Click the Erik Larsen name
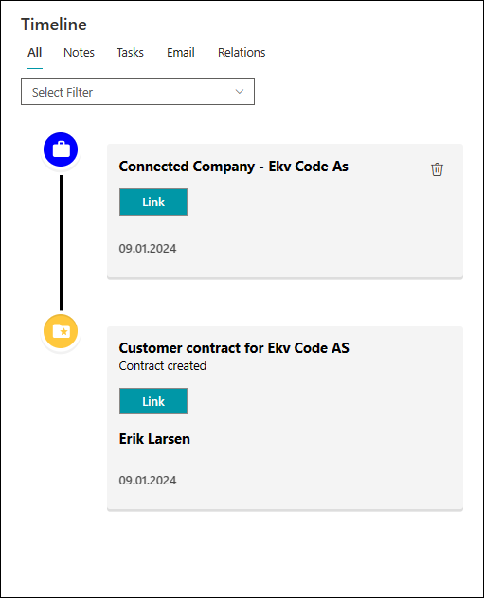 pos(154,439)
